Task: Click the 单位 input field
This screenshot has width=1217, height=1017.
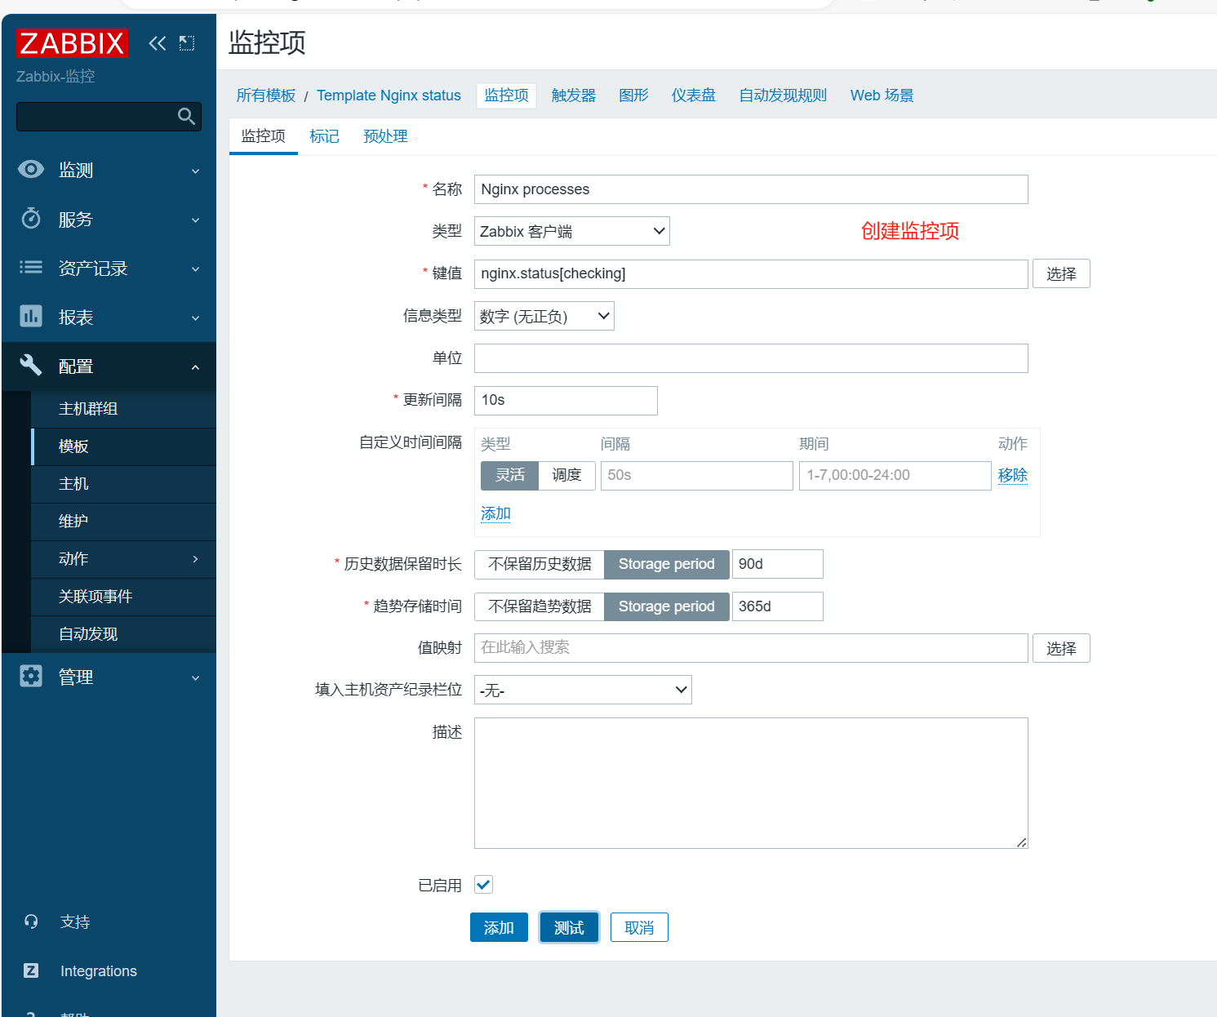Action: [x=751, y=358]
